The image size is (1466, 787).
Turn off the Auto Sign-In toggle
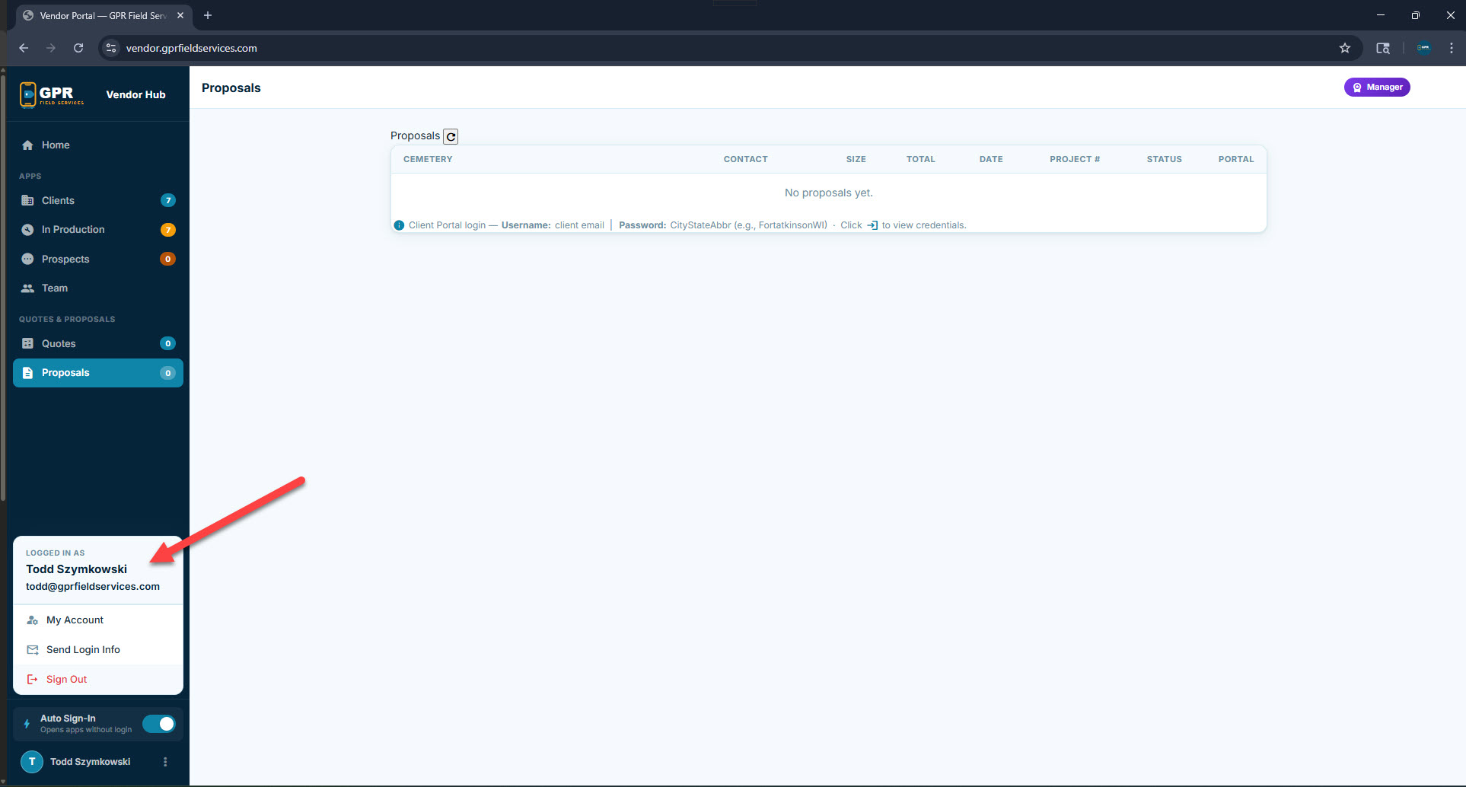coord(159,724)
